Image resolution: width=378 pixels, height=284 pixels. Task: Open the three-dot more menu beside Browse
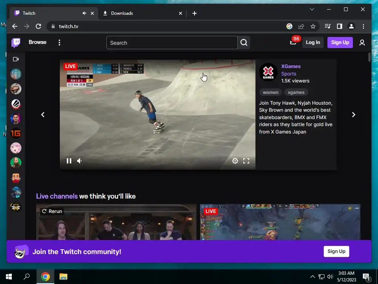pyautogui.click(x=59, y=43)
